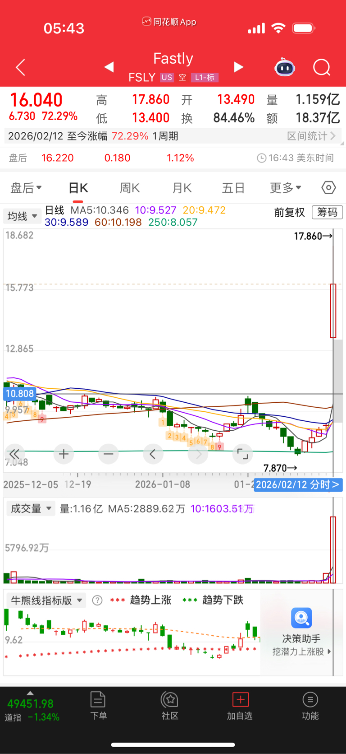Open chart settings hexagon icon
Screen dimensions: 346x754
[x=328, y=187]
